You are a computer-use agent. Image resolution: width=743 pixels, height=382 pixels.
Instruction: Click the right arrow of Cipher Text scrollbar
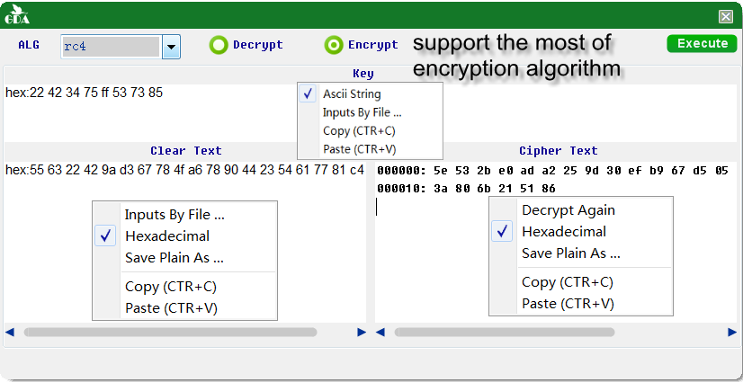click(732, 333)
